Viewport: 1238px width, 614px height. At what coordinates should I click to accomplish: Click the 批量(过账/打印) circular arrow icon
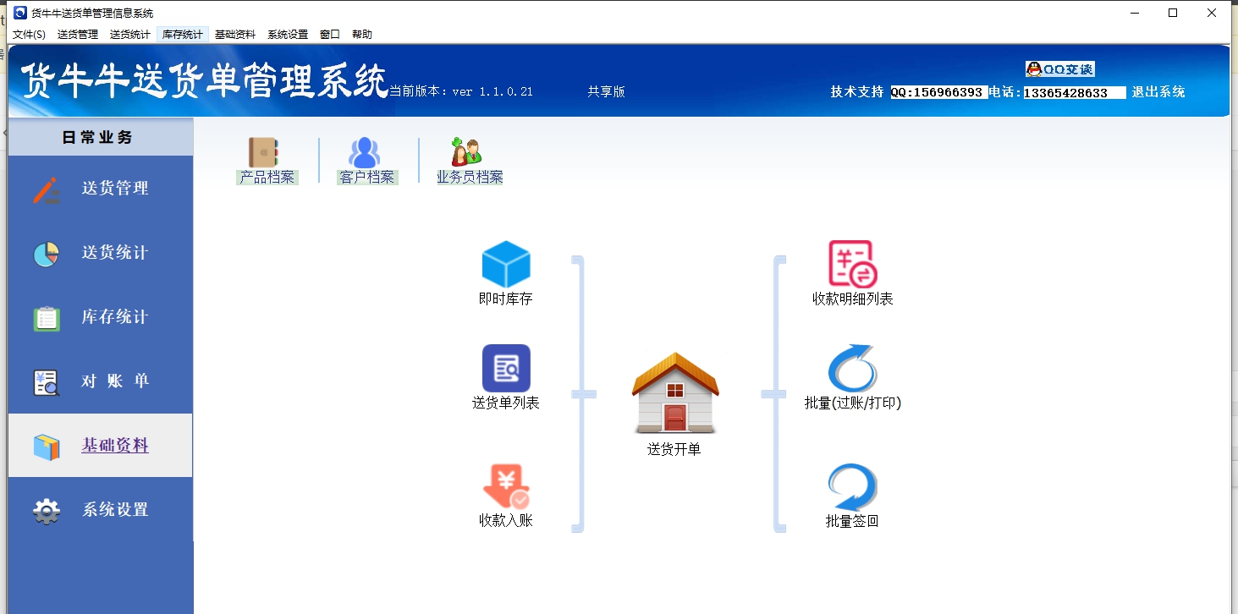pos(852,368)
